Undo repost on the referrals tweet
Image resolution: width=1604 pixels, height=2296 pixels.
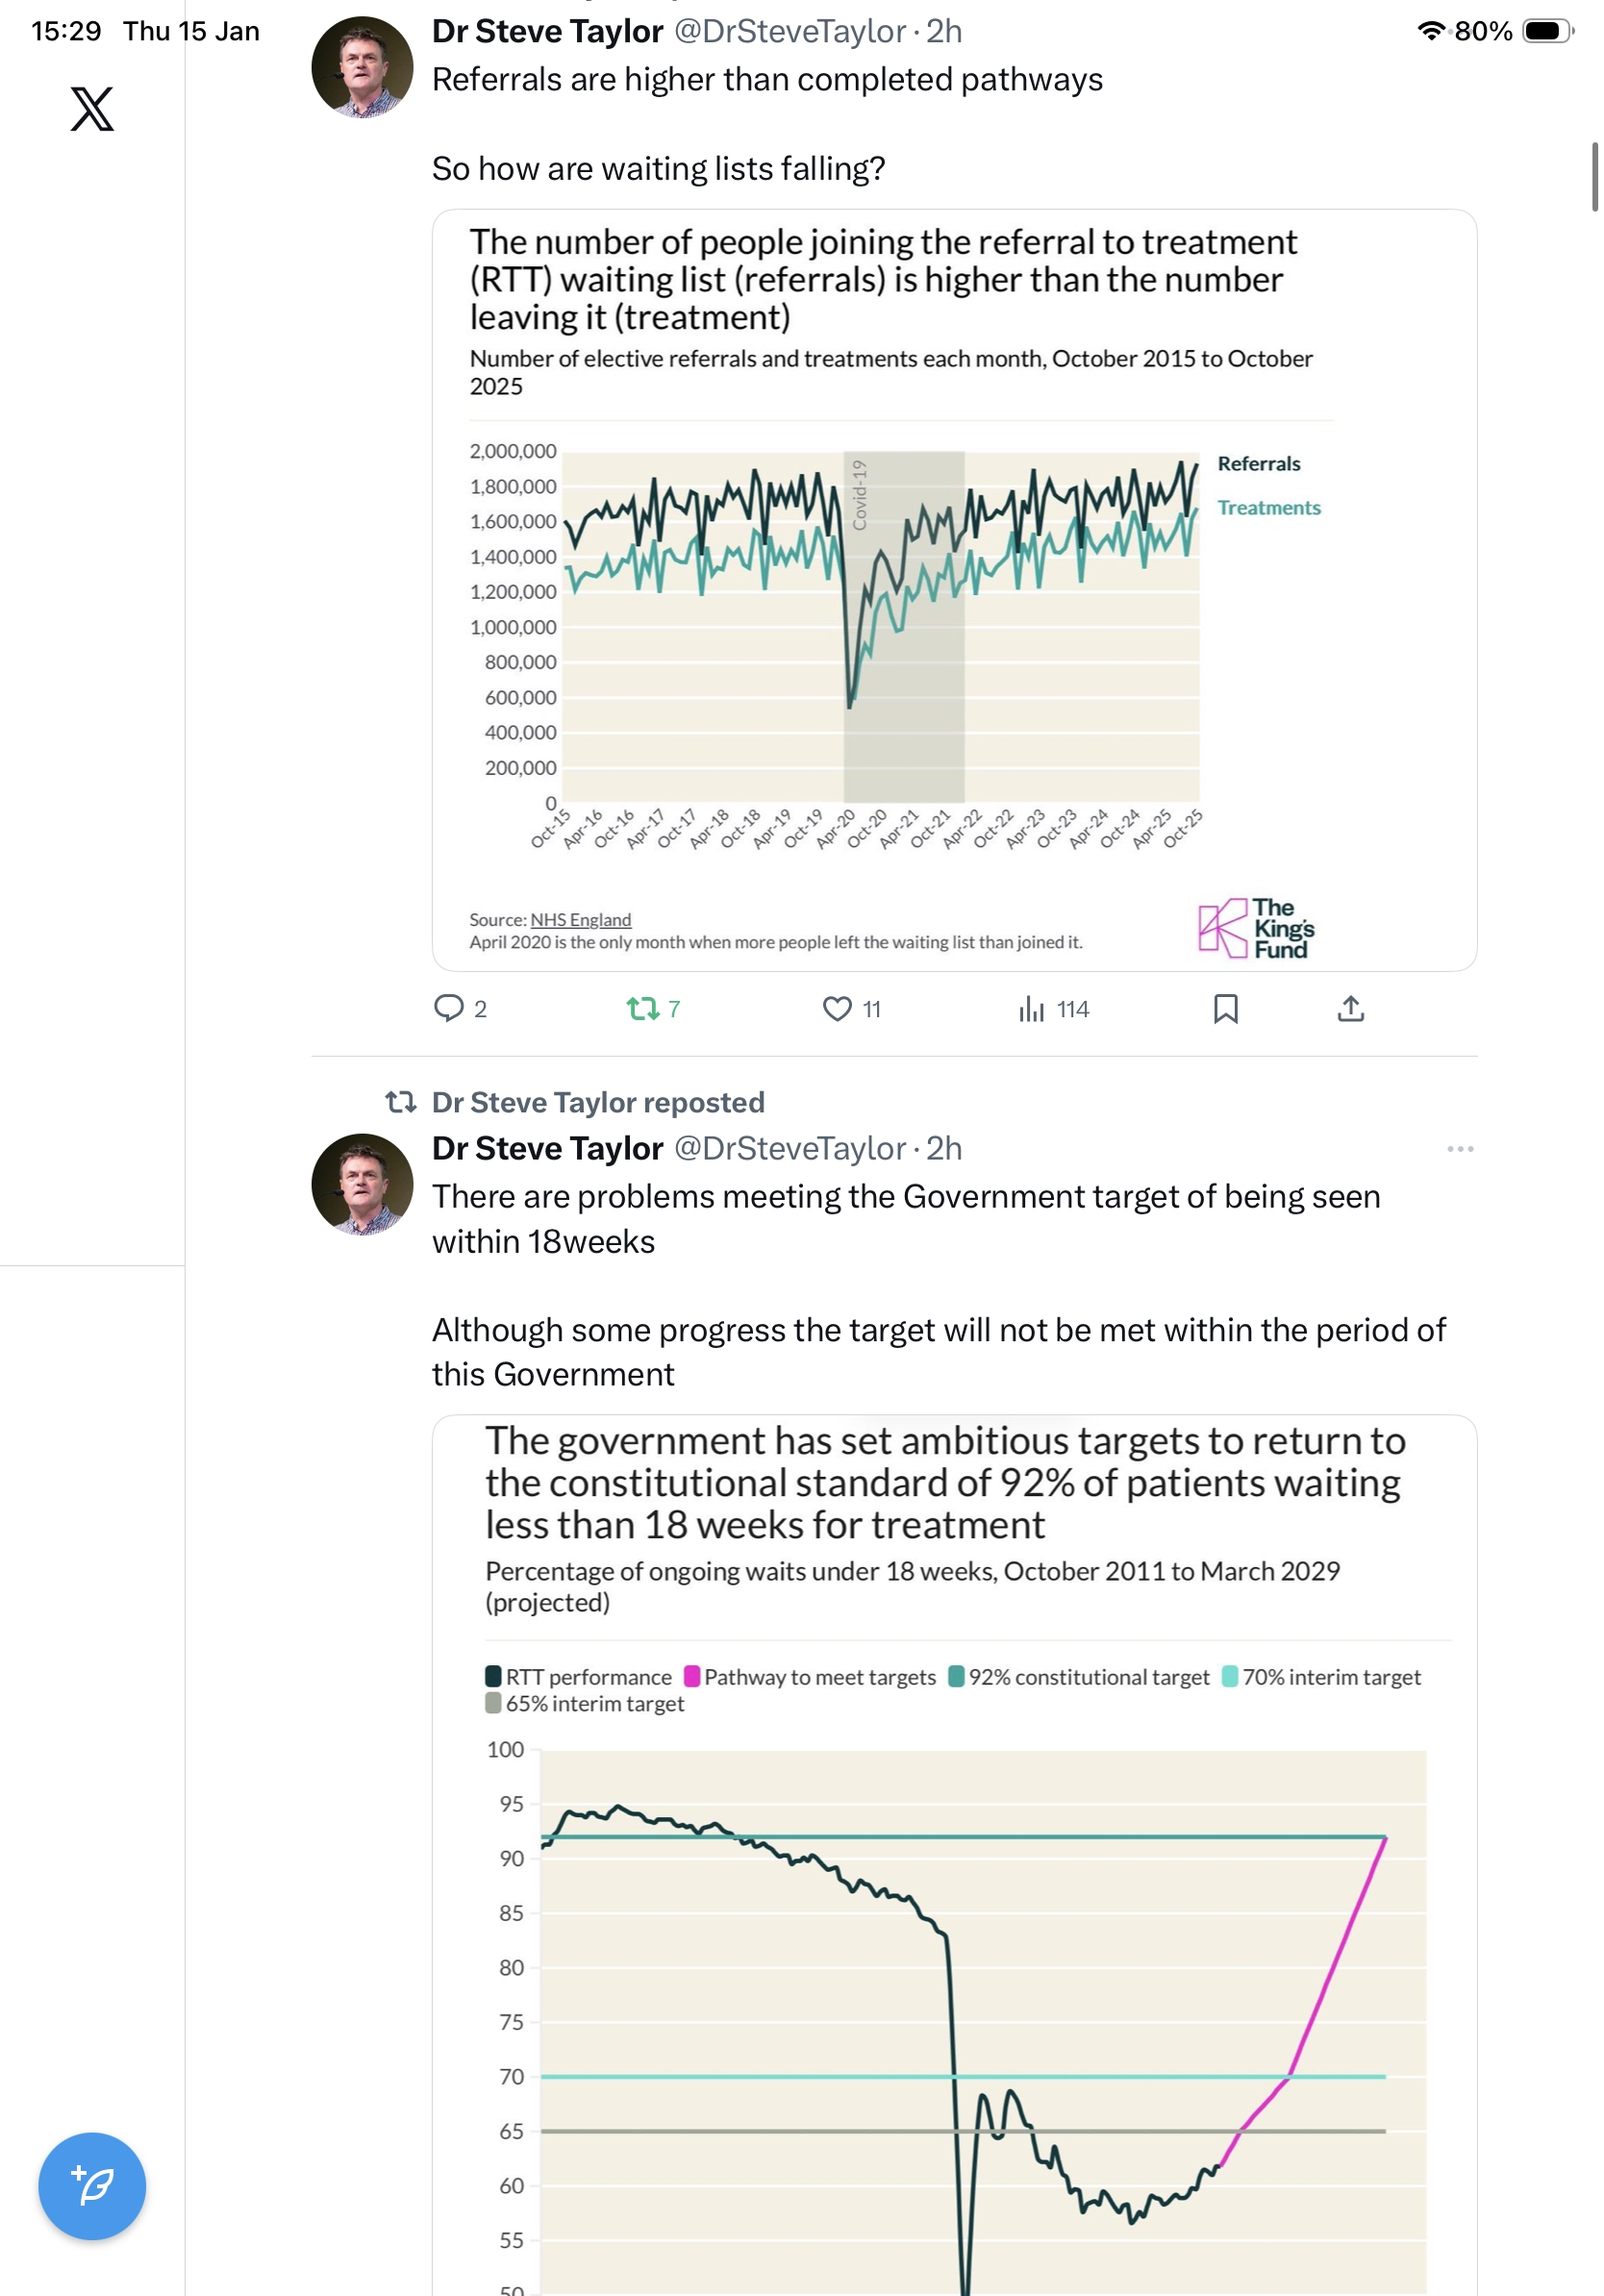(643, 1008)
